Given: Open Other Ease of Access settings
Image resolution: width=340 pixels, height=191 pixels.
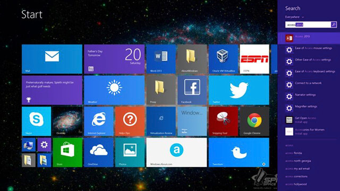Looking at the screenshot, I should click(x=309, y=62).
